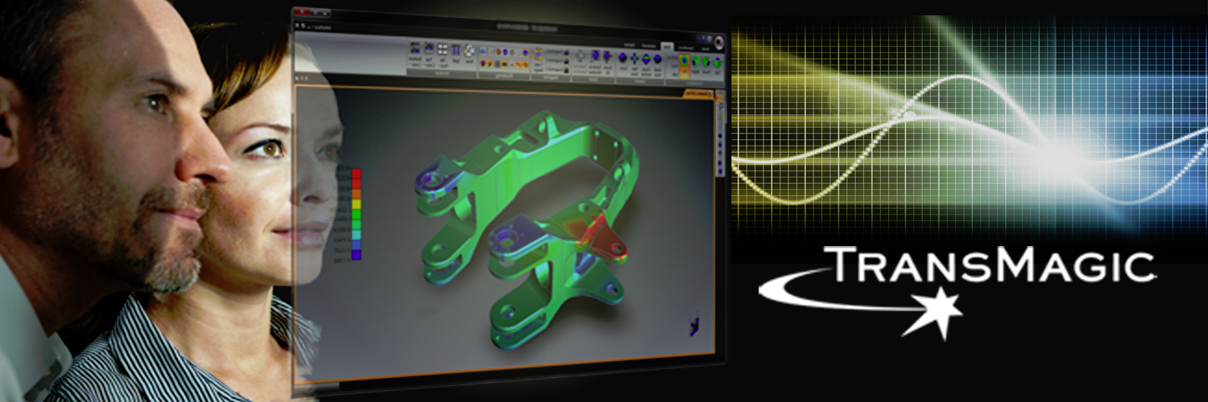
Task: Switch to the Top orientation view
Action: pyautogui.click(x=718, y=67)
